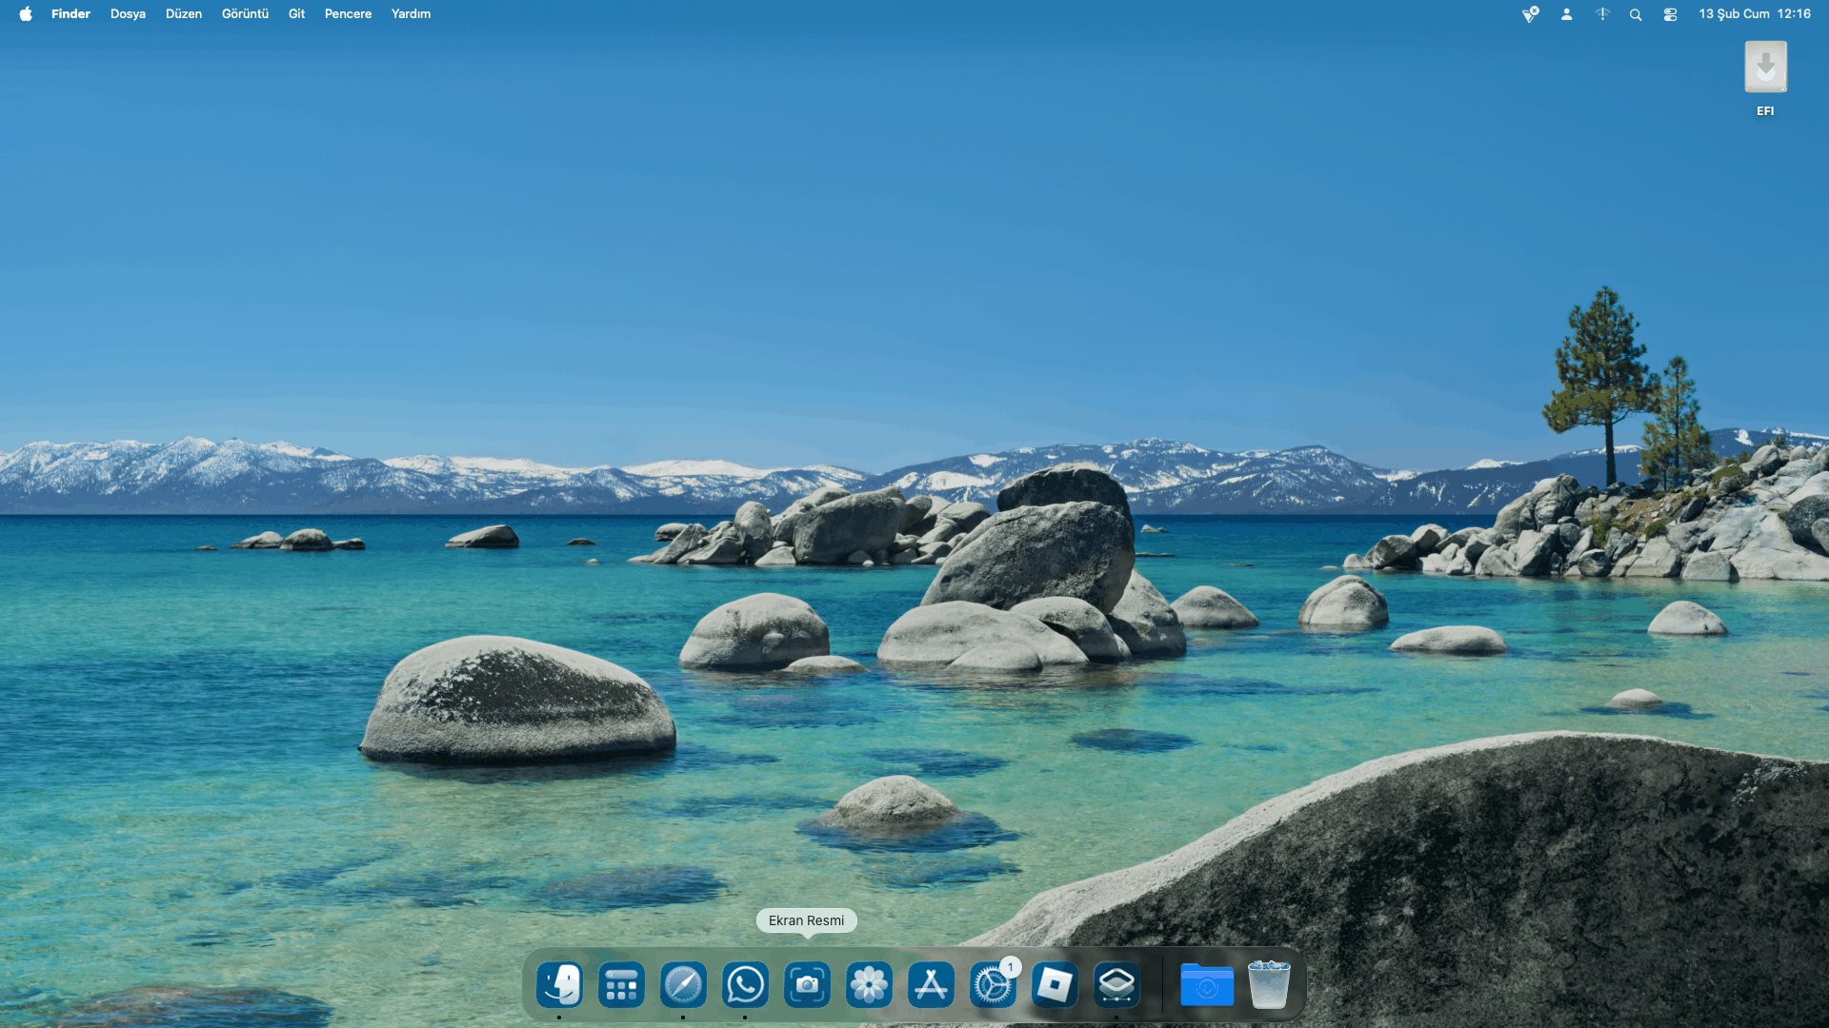The height and width of the screenshot is (1028, 1829).
Task: Select the EFI volume on desktop
Action: coord(1765,69)
